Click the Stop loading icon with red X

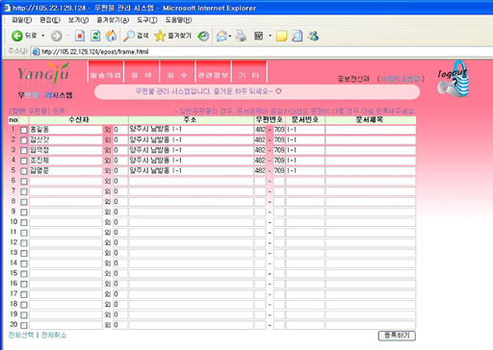80,36
